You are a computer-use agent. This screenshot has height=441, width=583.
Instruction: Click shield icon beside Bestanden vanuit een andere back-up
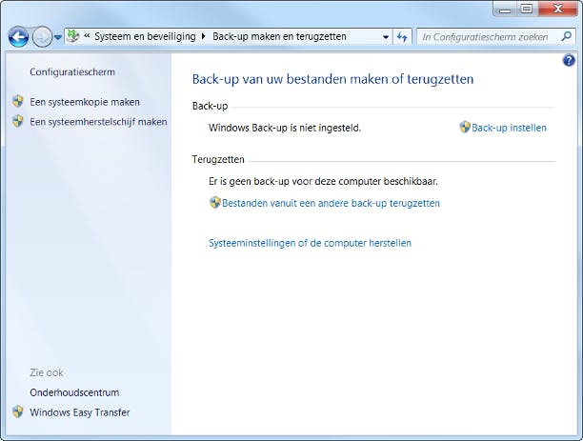pos(215,202)
